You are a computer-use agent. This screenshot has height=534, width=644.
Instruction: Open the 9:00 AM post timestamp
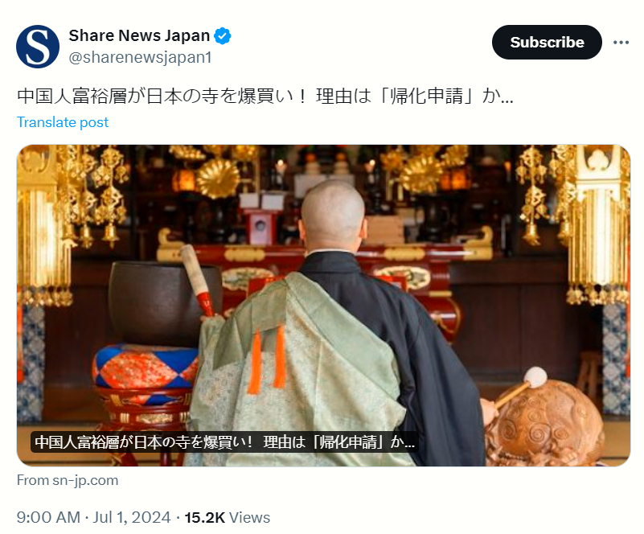tap(48, 518)
